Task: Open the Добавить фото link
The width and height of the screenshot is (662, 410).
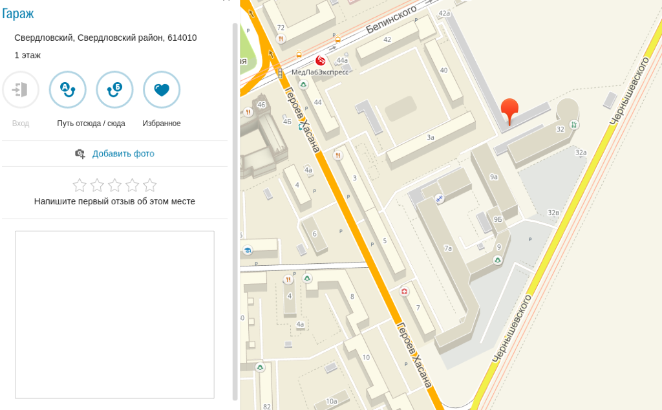Action: [x=123, y=154]
